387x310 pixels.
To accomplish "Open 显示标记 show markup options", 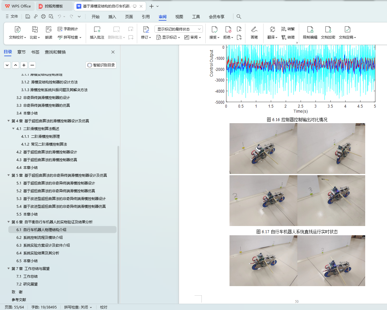I will (x=168, y=37).
